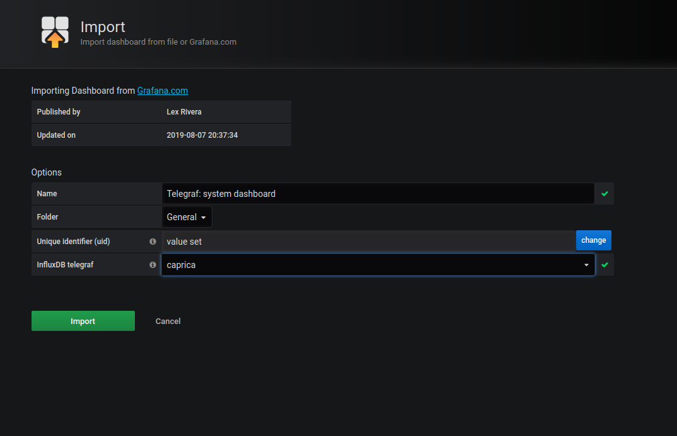The height and width of the screenshot is (436, 677).
Task: Click the 'Published by' row label
Action: click(59, 112)
